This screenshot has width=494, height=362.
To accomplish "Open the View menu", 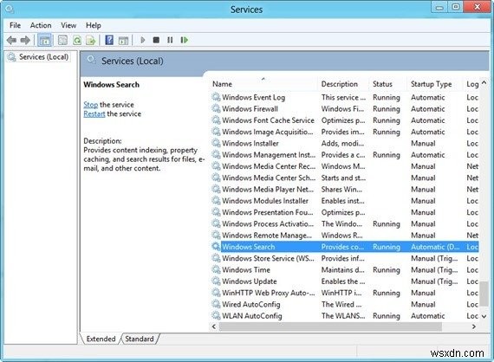I will 68,25.
